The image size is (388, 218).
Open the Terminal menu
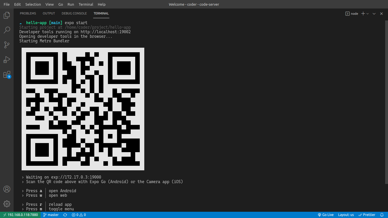click(x=86, y=4)
